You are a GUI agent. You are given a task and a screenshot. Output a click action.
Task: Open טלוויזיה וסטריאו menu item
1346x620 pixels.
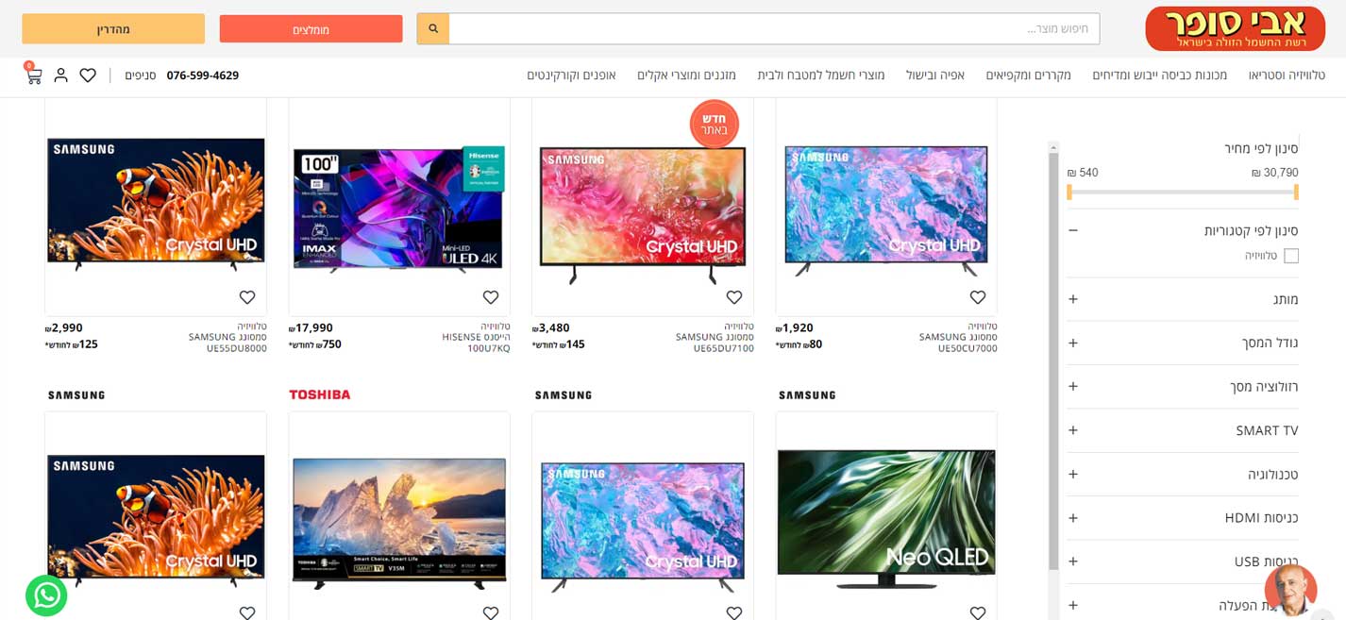click(1287, 75)
